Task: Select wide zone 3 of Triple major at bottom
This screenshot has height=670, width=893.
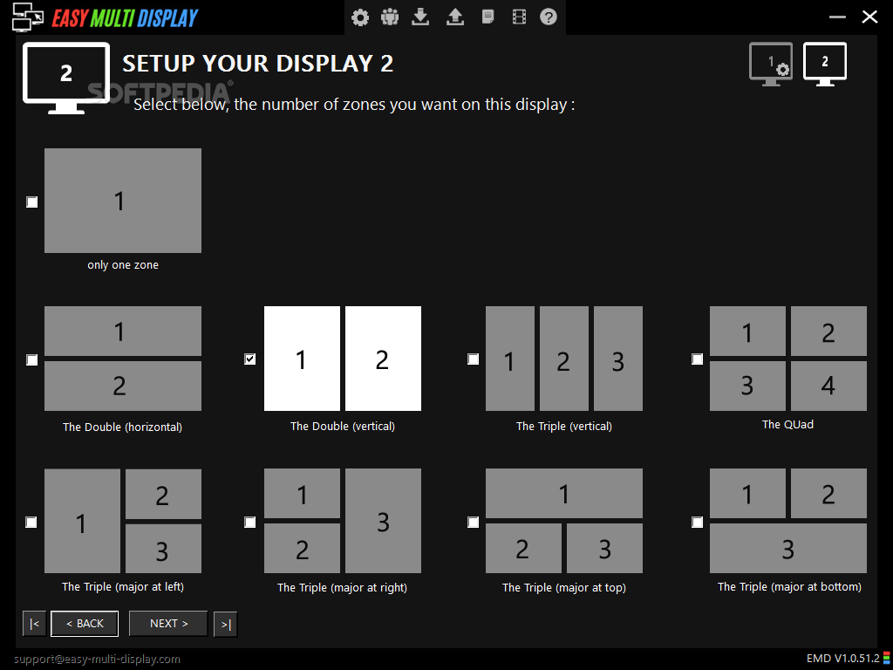Action: (788, 549)
